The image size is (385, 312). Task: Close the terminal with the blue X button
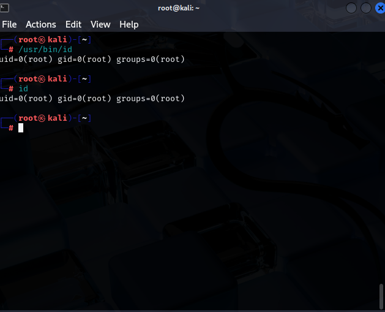380,8
